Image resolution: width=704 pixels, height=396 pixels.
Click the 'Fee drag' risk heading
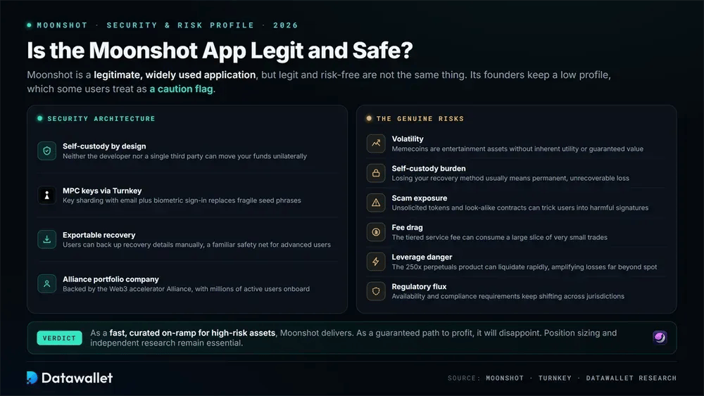coord(407,227)
